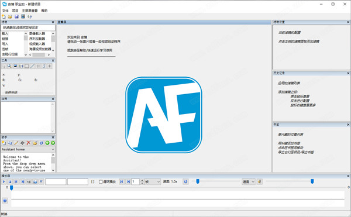Click the pencil edit icon in assistant

click(x=16, y=143)
